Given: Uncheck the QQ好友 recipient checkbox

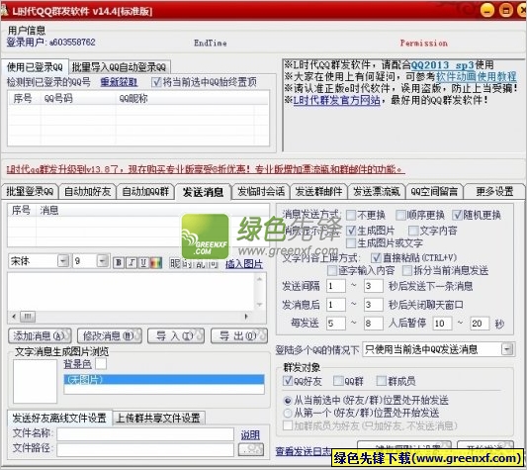Looking at the screenshot, I should [288, 381].
